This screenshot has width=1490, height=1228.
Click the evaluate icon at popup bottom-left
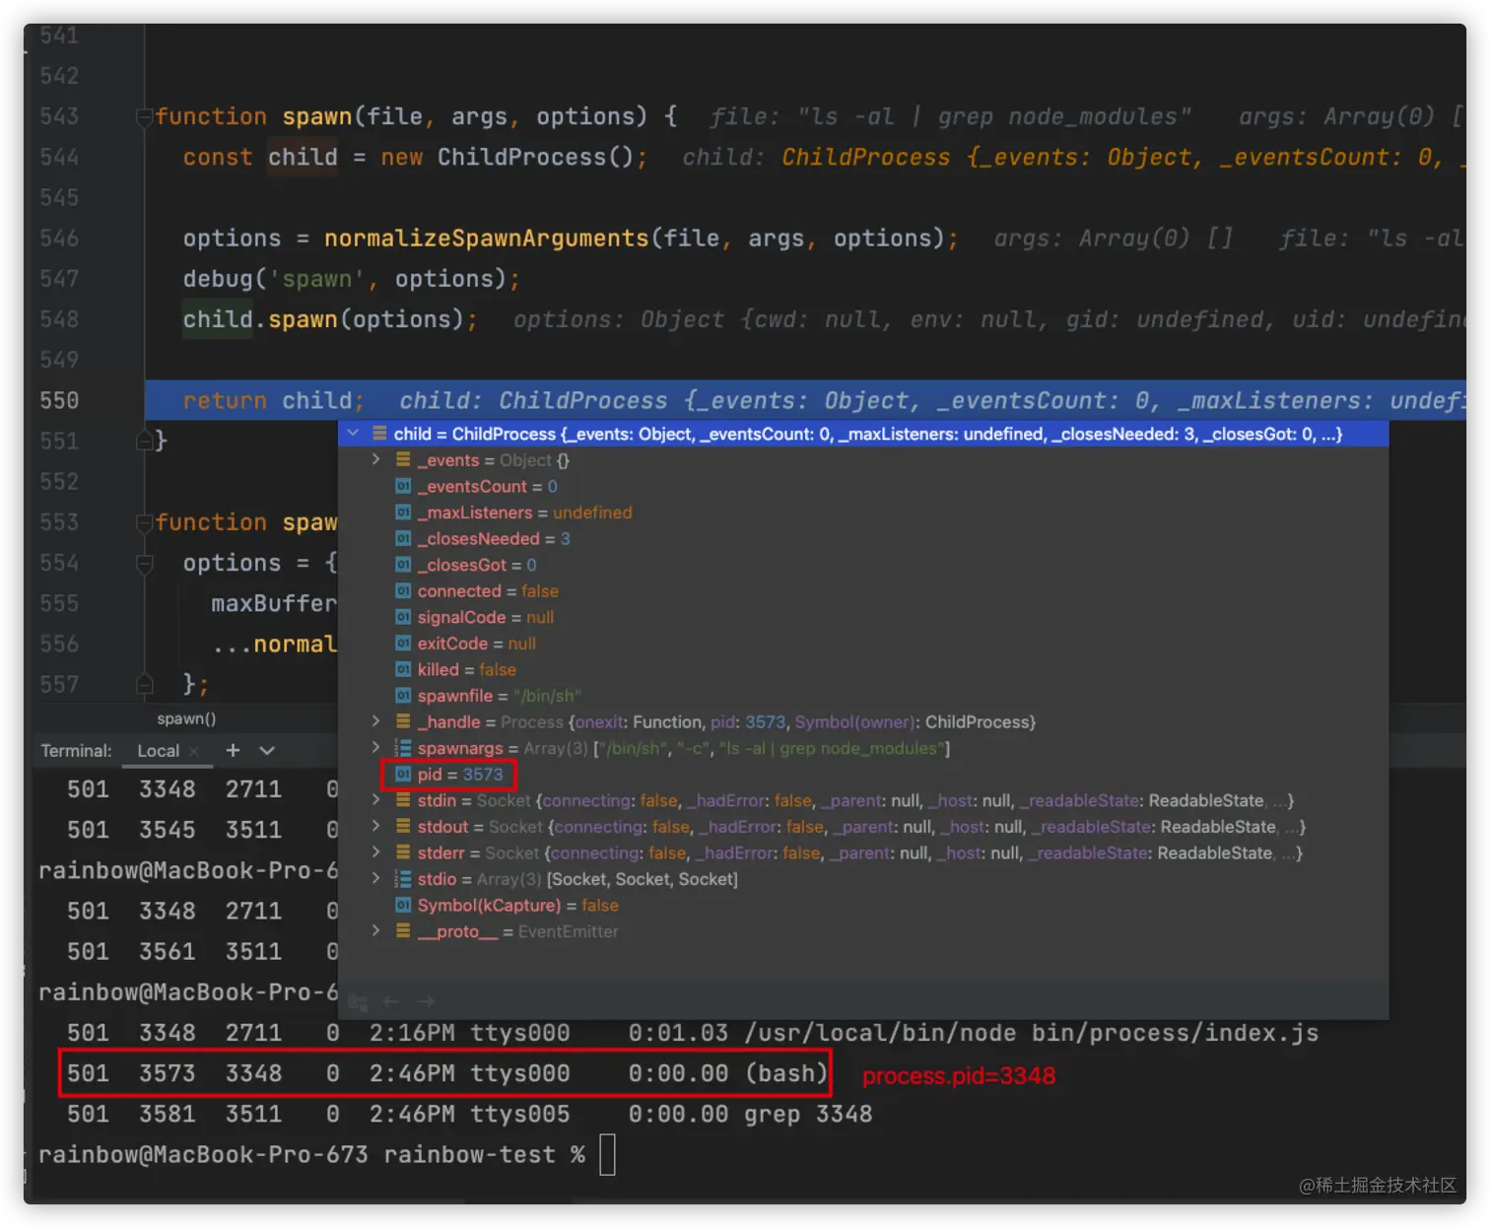coord(358,1001)
